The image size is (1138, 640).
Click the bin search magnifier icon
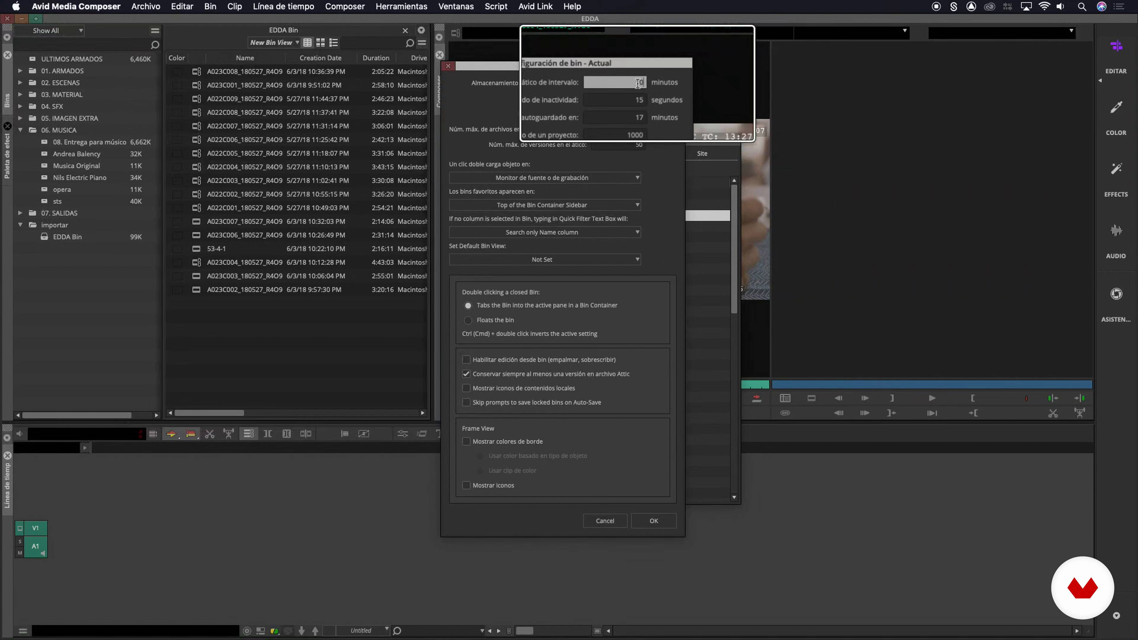(x=410, y=43)
